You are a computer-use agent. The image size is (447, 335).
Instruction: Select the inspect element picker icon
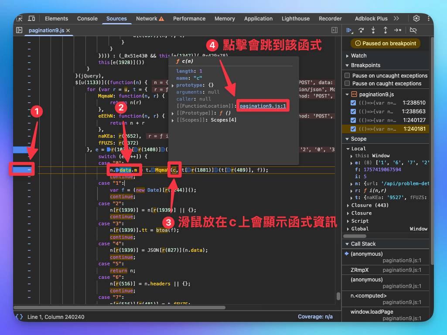point(20,19)
